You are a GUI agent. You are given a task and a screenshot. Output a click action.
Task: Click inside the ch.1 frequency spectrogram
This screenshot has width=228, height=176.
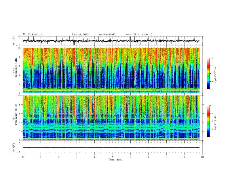pos(111,70)
